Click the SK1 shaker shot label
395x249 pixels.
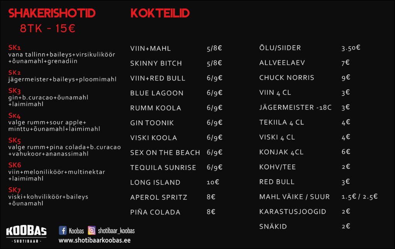tap(14, 47)
